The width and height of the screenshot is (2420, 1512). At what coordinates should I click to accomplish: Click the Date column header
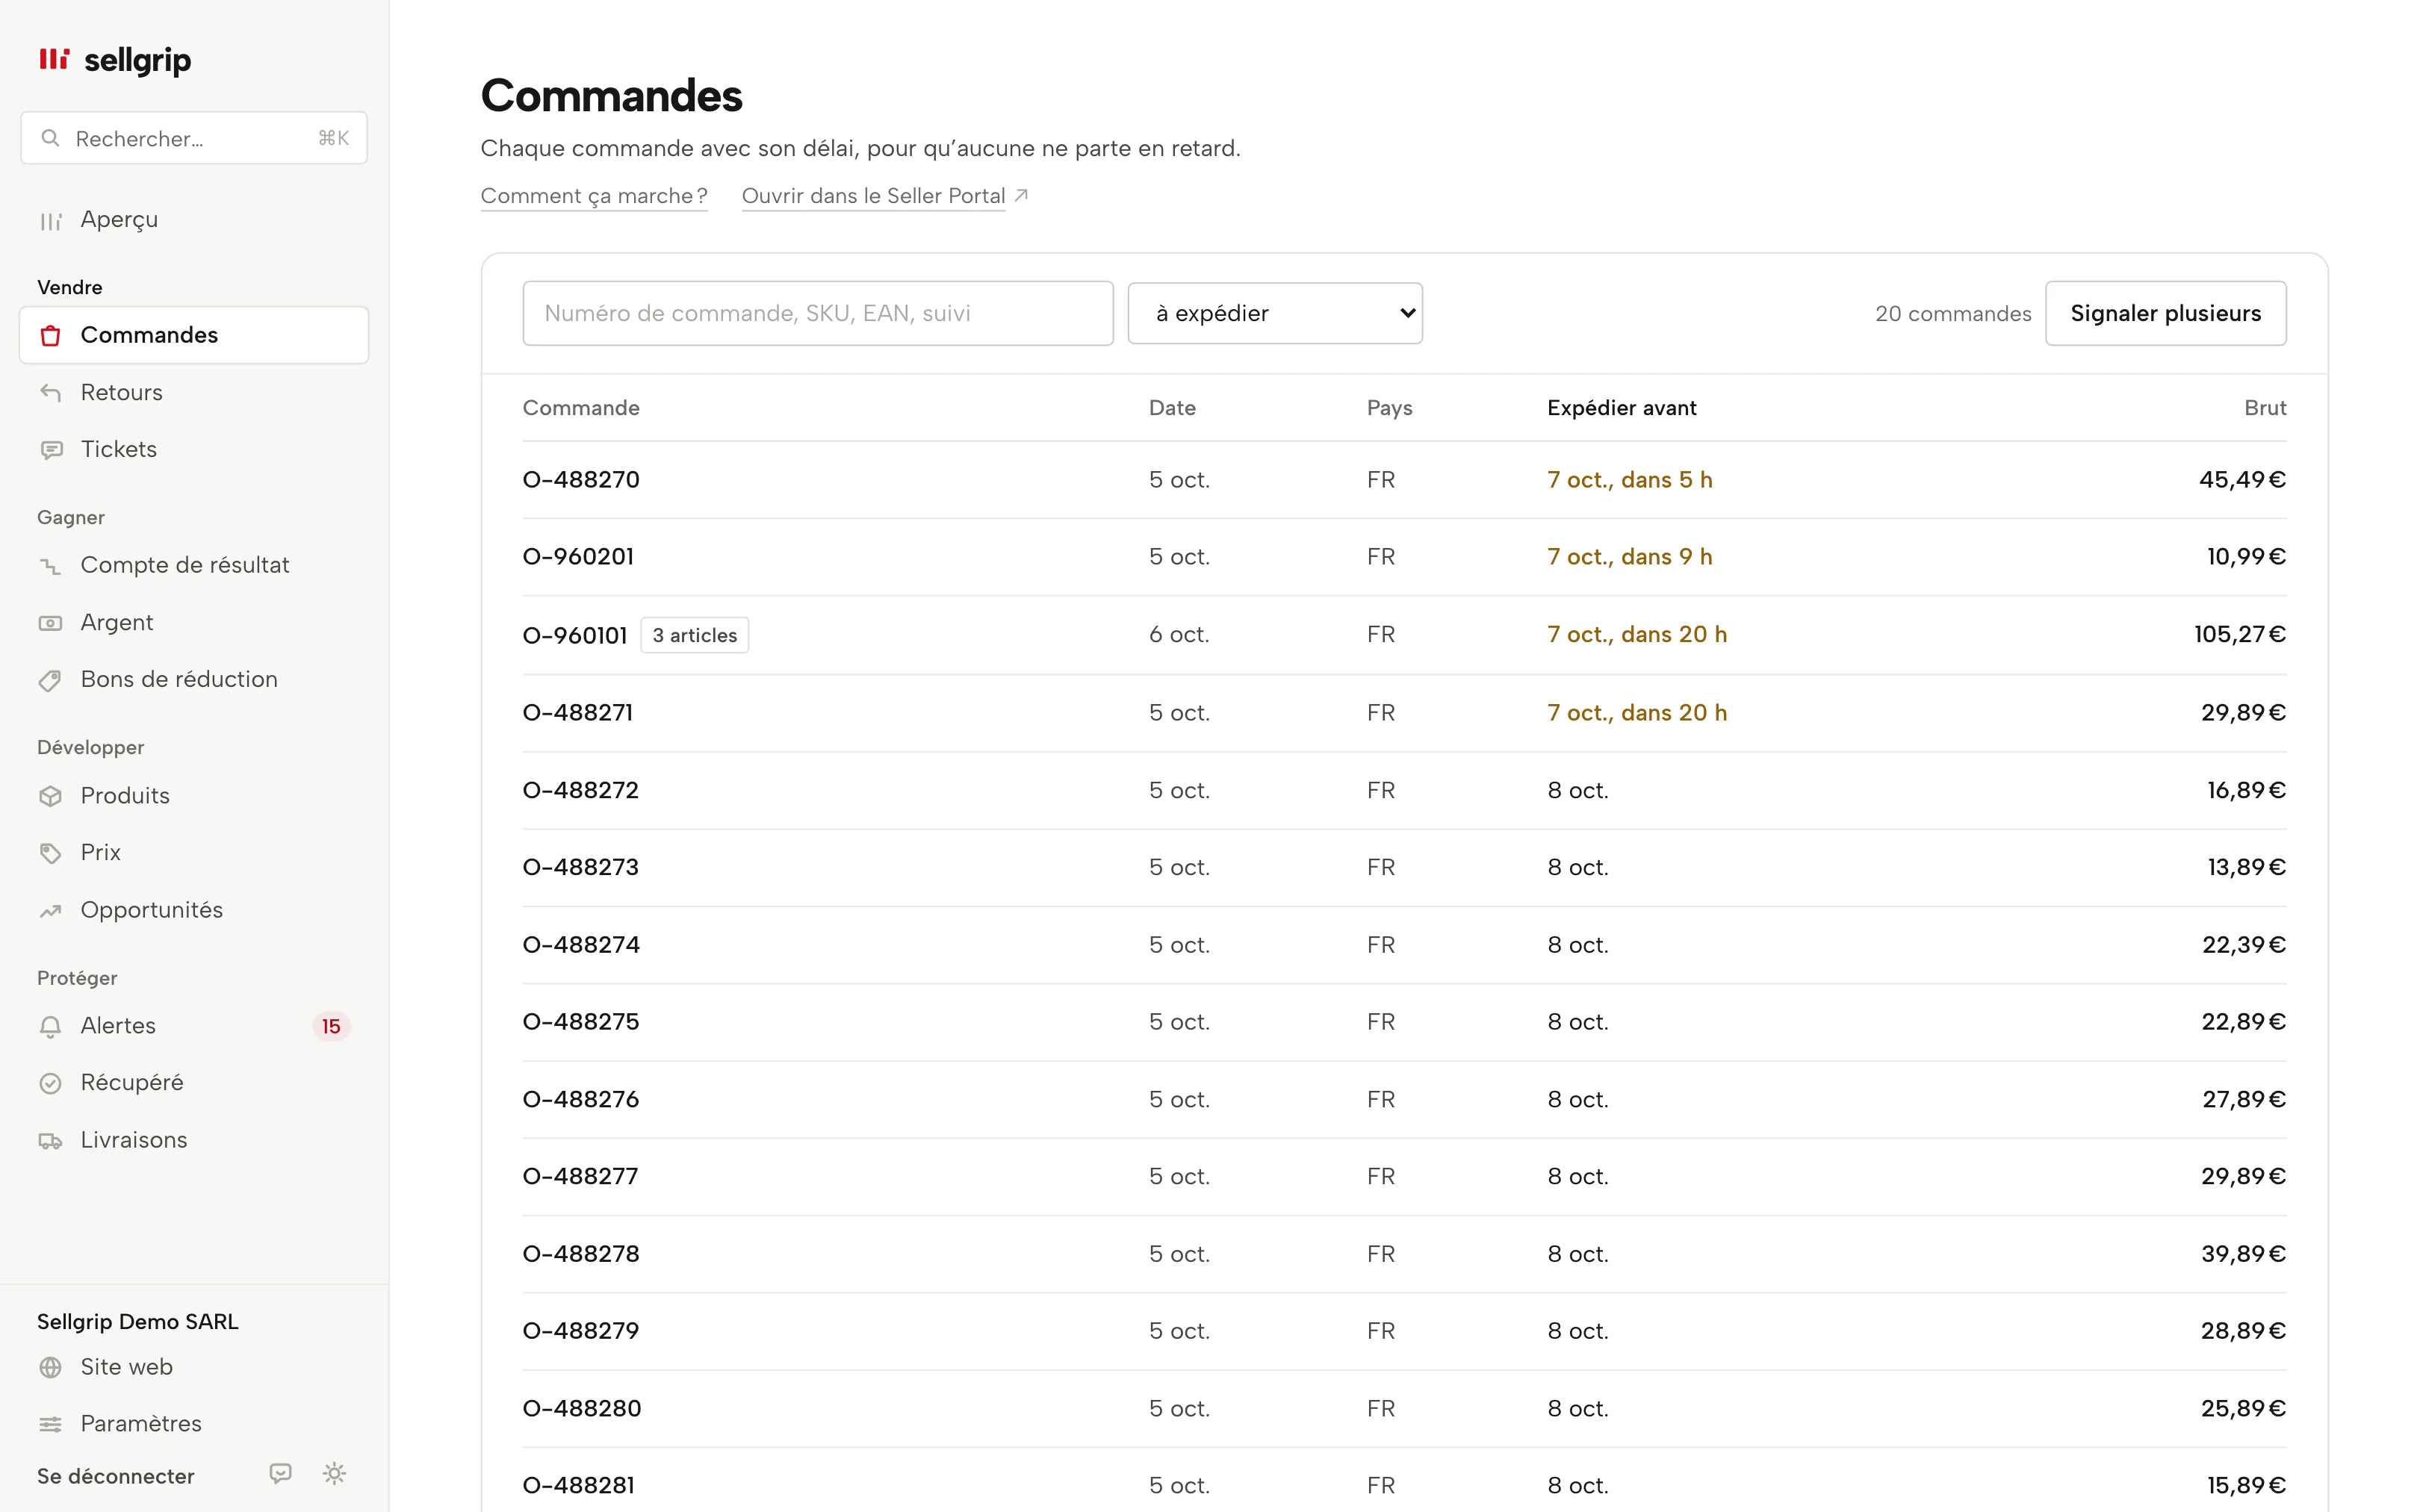[1172, 408]
